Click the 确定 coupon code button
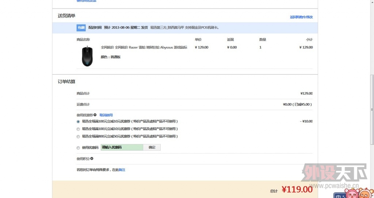 click(x=152, y=147)
